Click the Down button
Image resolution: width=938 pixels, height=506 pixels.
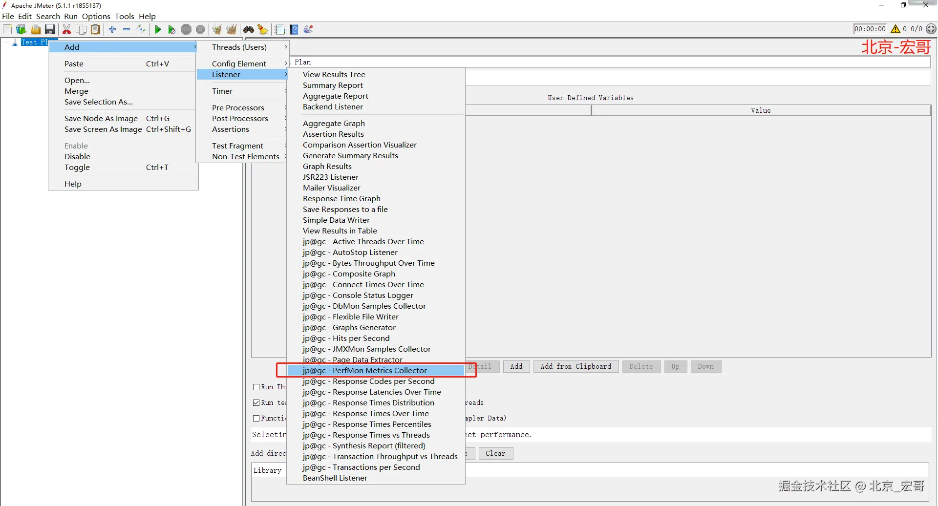(x=705, y=366)
